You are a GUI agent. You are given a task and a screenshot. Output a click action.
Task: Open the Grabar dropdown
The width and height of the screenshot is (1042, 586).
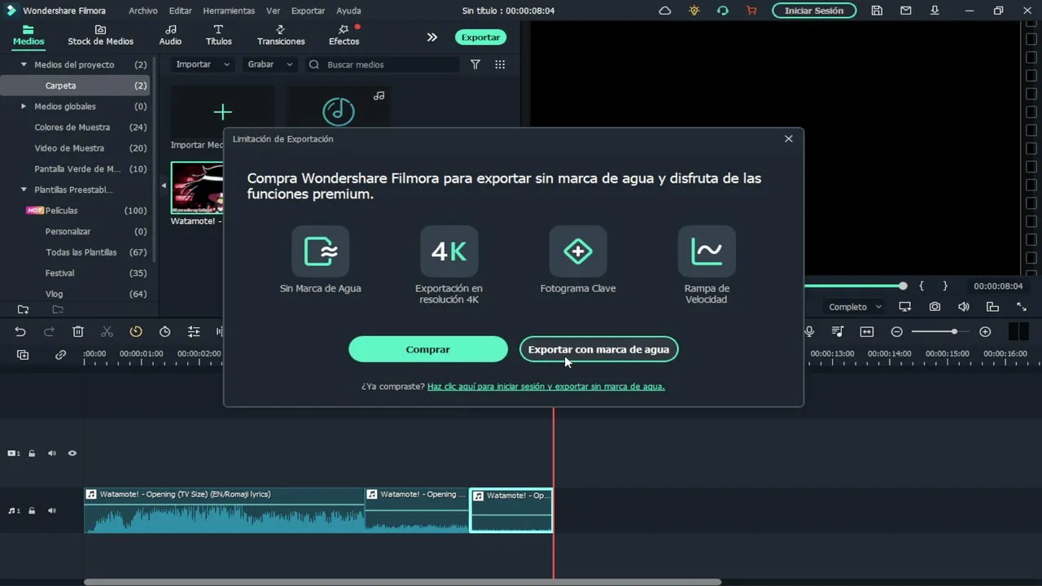pyautogui.click(x=270, y=64)
